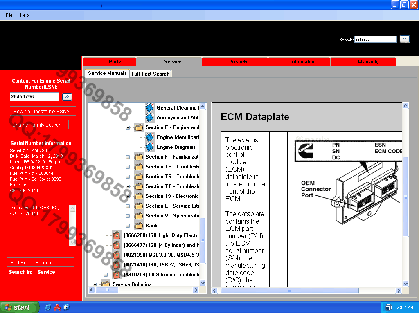Click Section V folder icon

click(139, 216)
